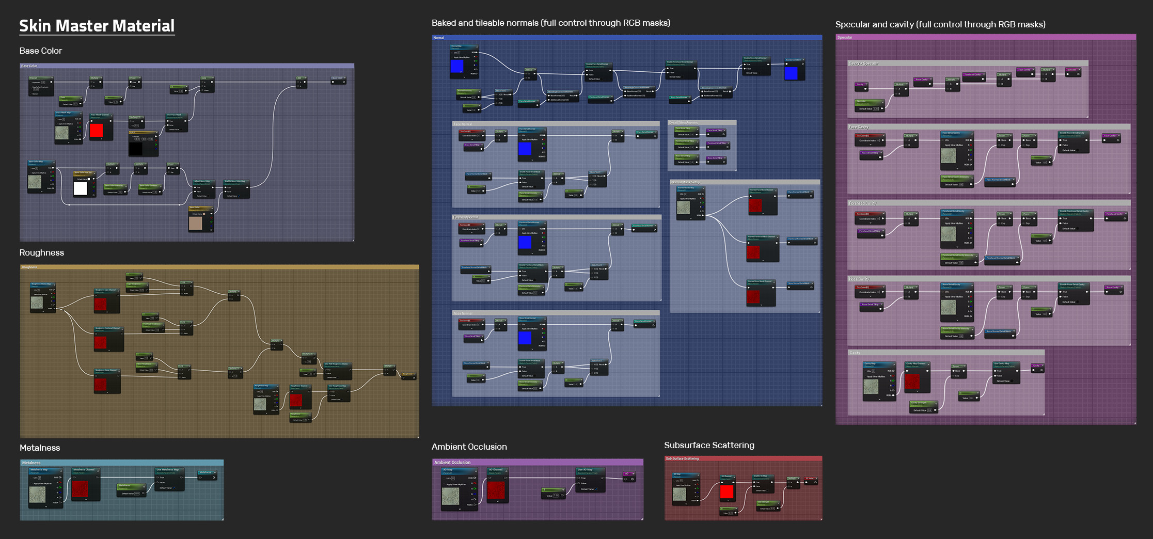
Task: Click the Use Fuzz Mask node's False input pin
Action: pyautogui.click(x=168, y=125)
